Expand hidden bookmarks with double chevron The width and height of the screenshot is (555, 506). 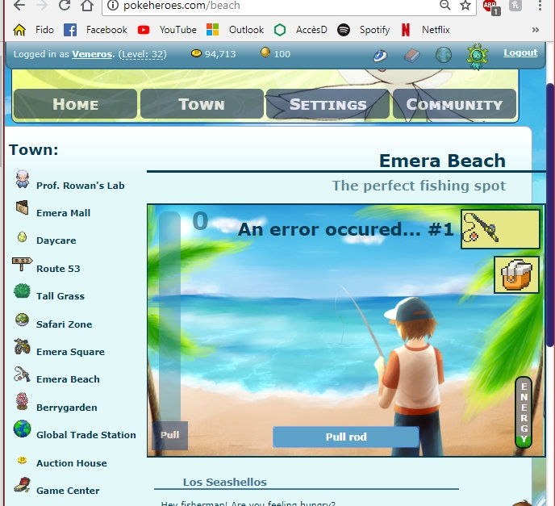535,30
